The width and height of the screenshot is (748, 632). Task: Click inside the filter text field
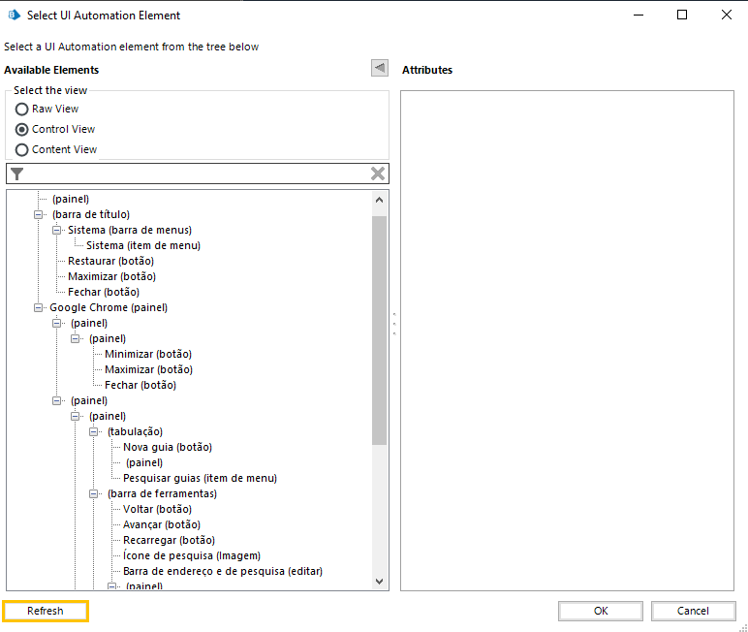[x=197, y=174]
